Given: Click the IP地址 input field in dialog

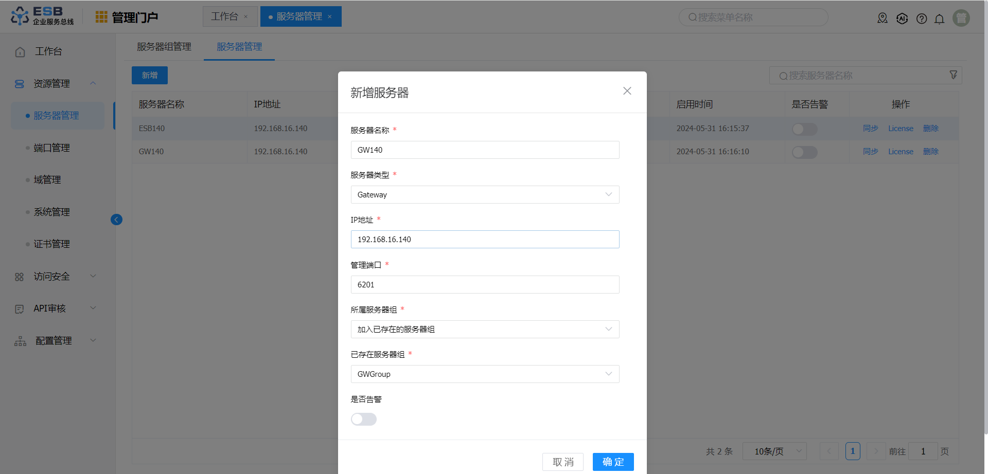Looking at the screenshot, I should pyautogui.click(x=485, y=240).
